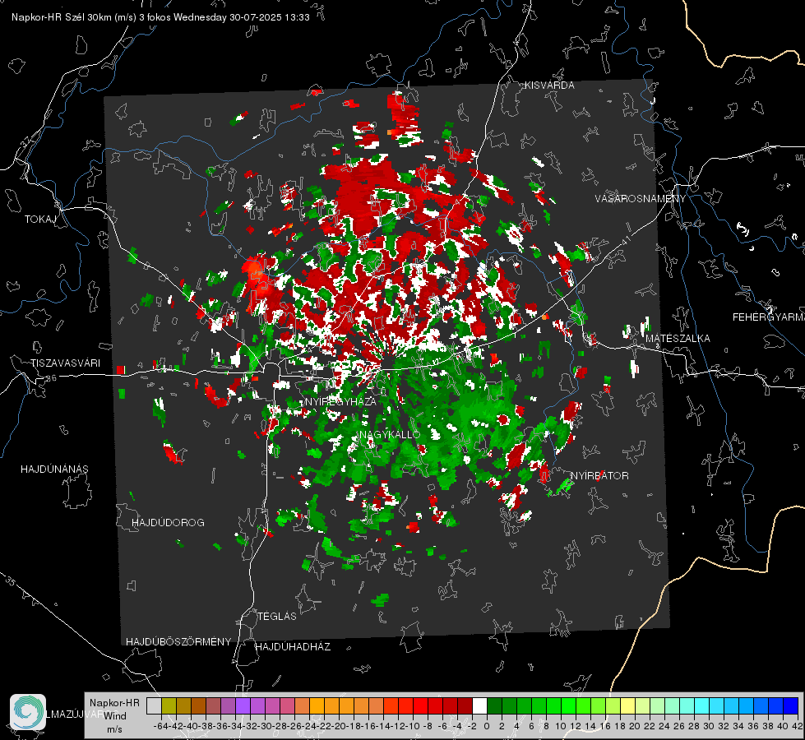The image size is (805, 740).
Task: Pick the white swatch between -2 and 0
Action: coord(479,705)
